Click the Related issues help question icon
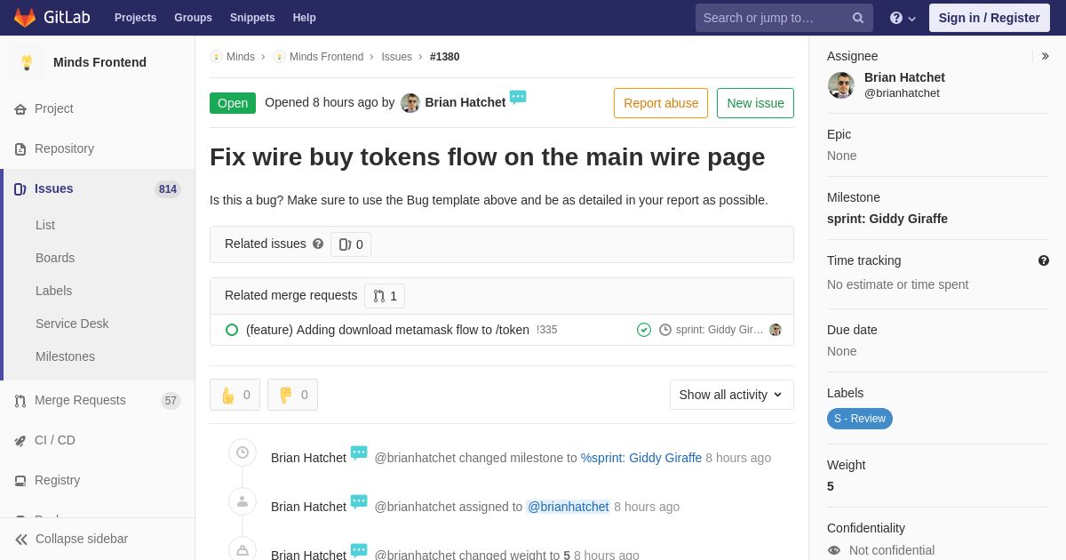The height and width of the screenshot is (560, 1066). pyautogui.click(x=318, y=244)
